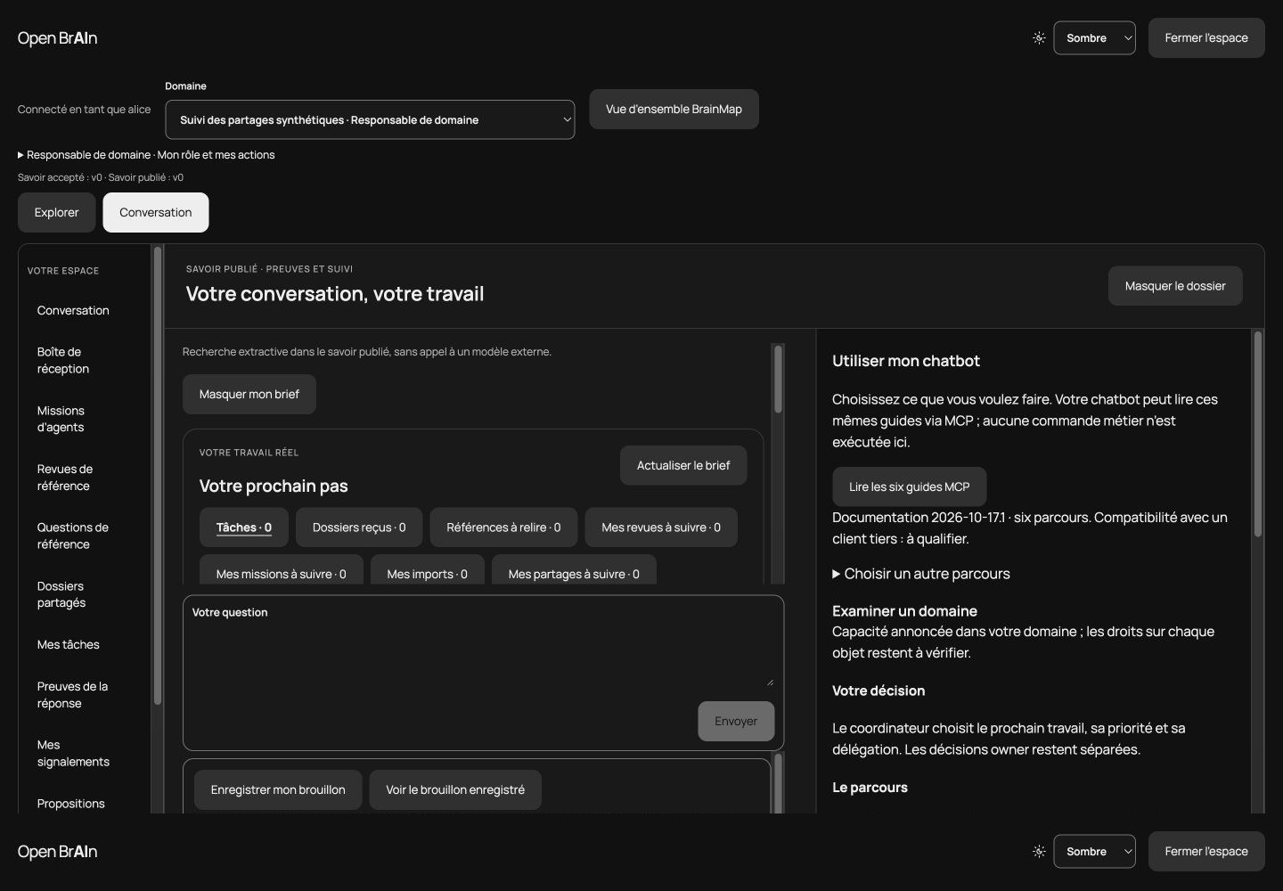Click Masquer mon brief button
Image resolution: width=1283 pixels, height=891 pixels.
249,394
